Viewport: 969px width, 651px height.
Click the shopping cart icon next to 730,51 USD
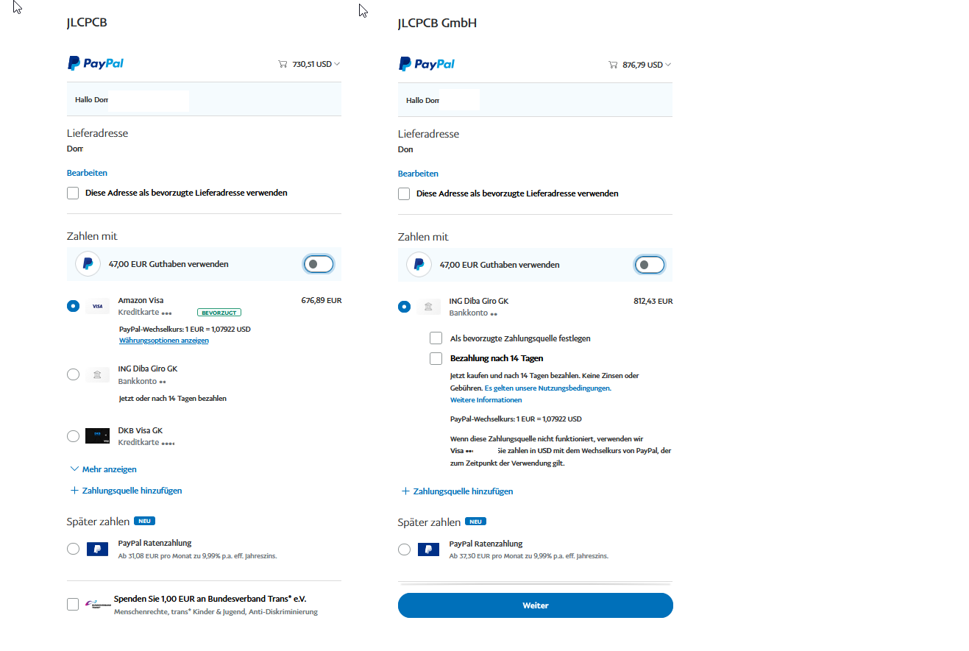(283, 65)
